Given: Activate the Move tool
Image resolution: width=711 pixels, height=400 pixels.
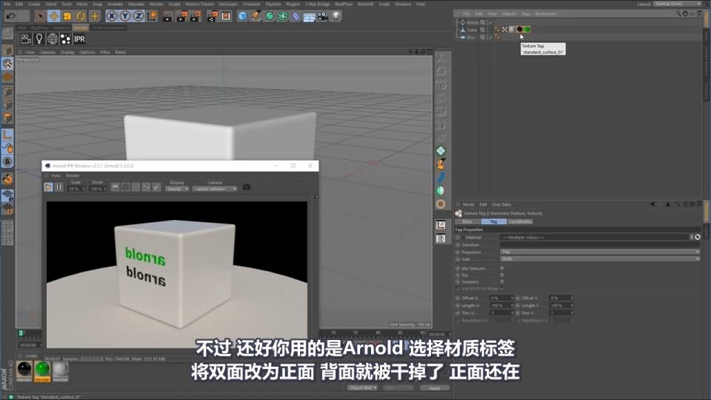Looking at the screenshot, I should click(54, 16).
